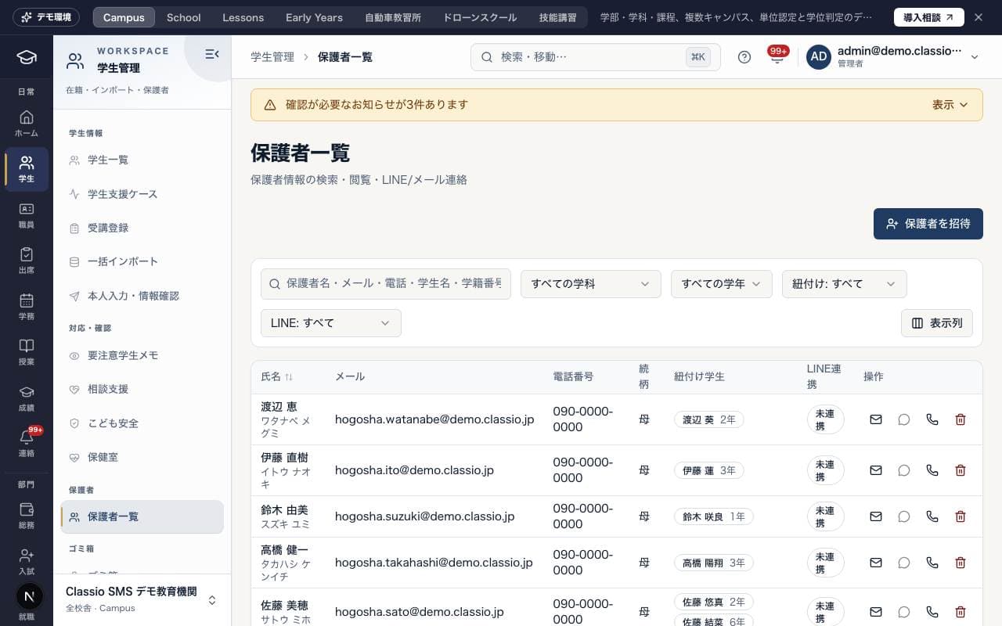Screen dimensions: 1002x626
Task: Switch to 自動車教習所 tab
Action: 393,17
